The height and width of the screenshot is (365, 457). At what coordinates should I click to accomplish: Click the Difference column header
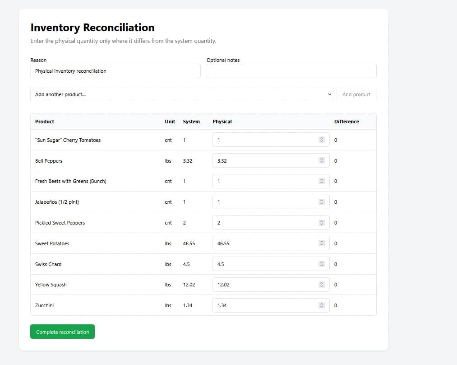(x=346, y=122)
